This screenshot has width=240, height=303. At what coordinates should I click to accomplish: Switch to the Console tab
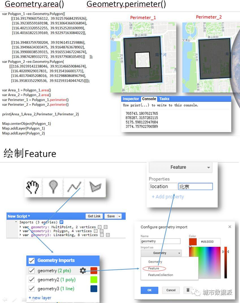pyautogui.click(x=149, y=99)
